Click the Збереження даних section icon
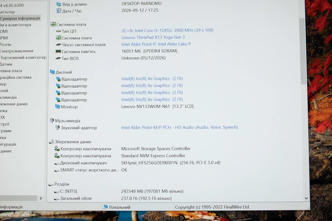This screenshot has width=332, height=221. [52, 141]
